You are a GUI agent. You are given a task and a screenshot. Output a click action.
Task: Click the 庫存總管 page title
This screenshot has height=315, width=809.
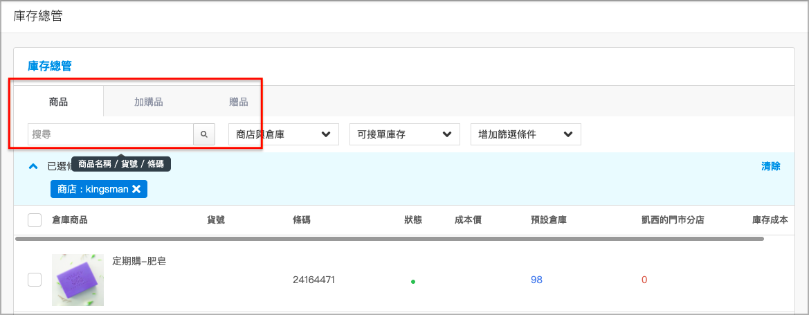[37, 16]
